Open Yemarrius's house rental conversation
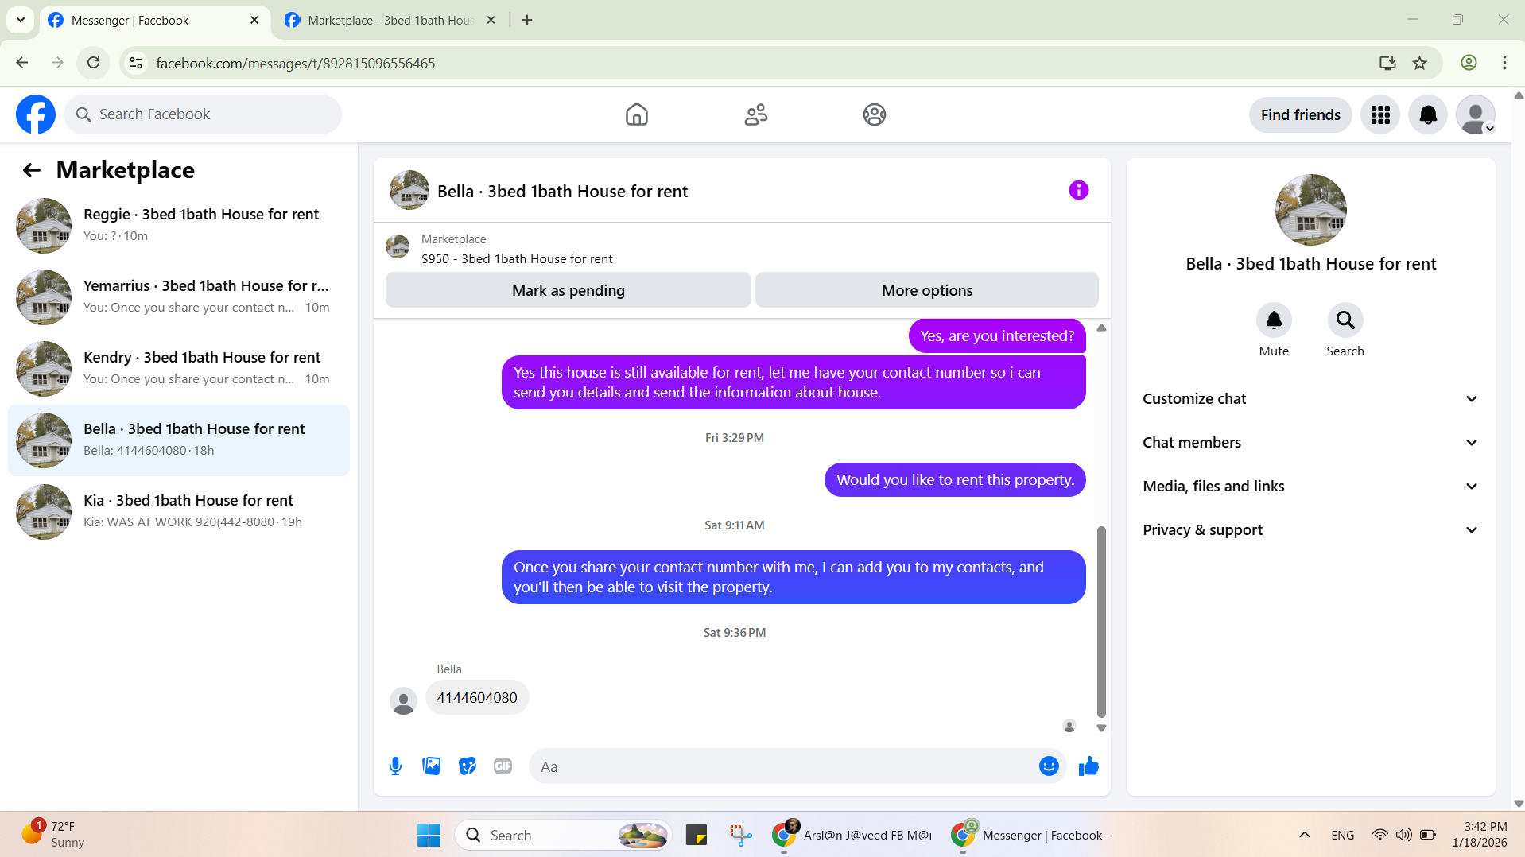The width and height of the screenshot is (1525, 857). (179, 297)
